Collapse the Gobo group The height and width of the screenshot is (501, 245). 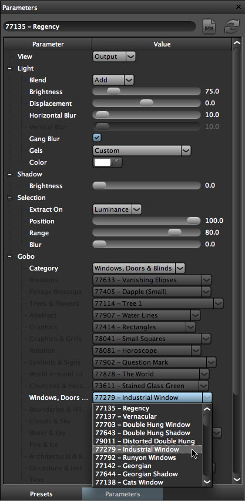coord(9,256)
